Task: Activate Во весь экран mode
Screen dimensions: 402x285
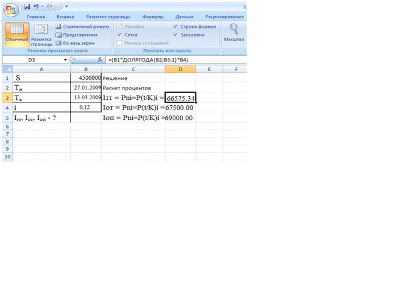Action: pos(75,43)
